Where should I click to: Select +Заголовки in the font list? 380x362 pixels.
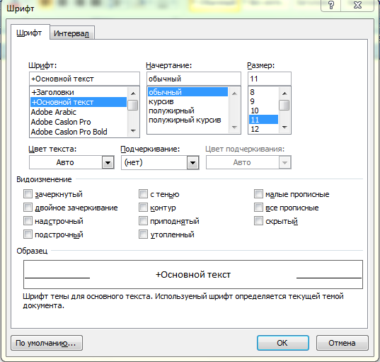pyautogui.click(x=79, y=92)
